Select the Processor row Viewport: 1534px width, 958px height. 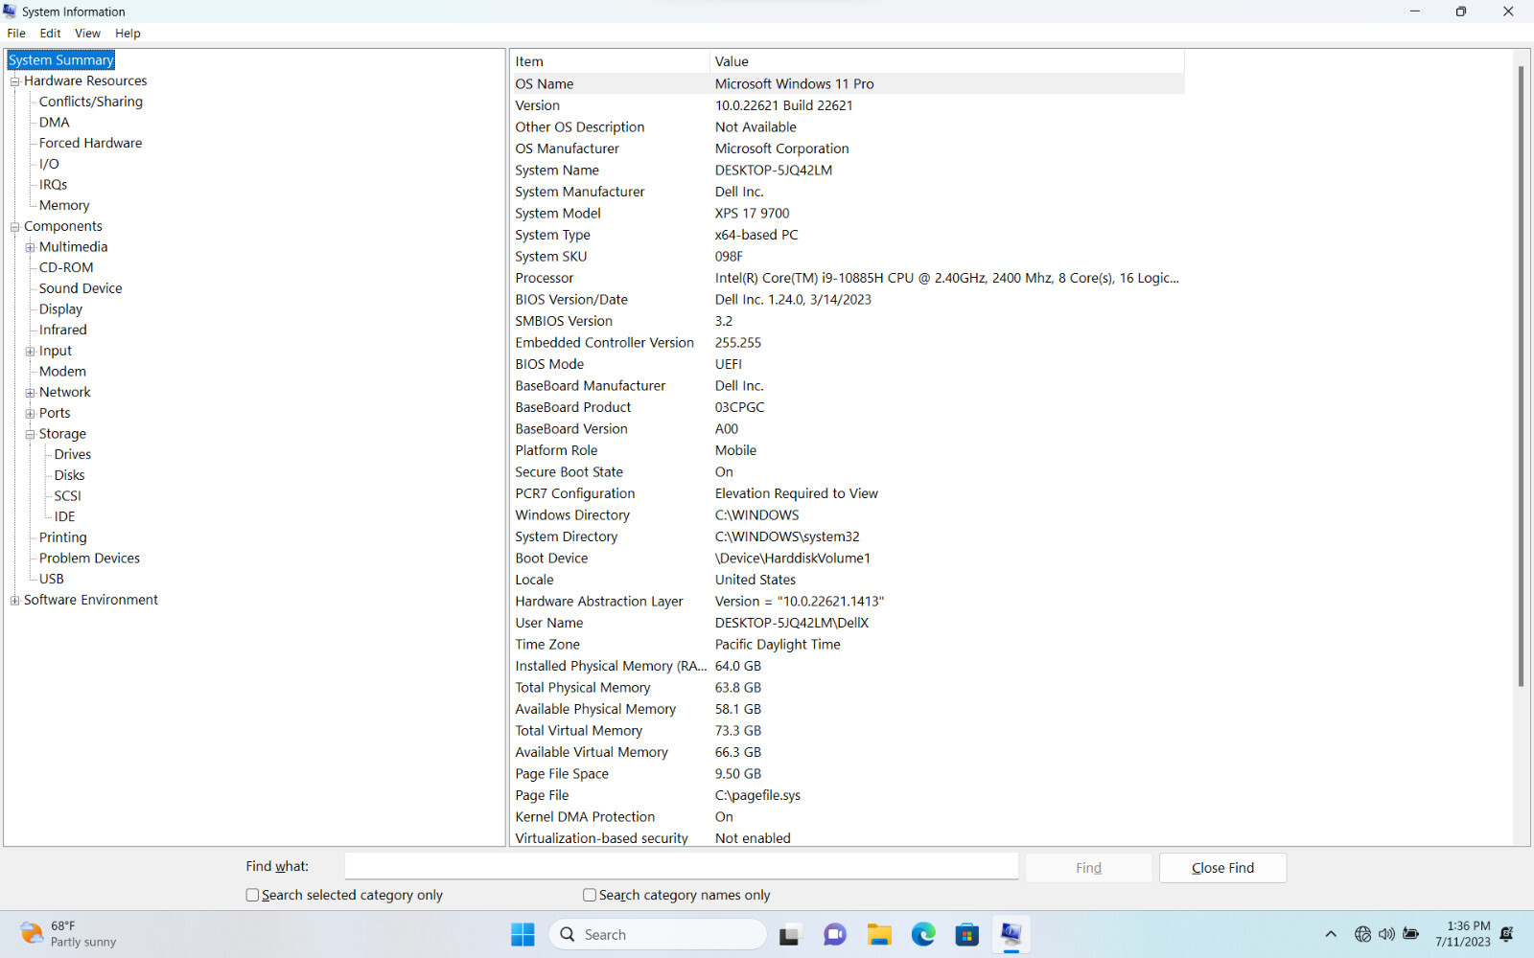pyautogui.click(x=848, y=279)
